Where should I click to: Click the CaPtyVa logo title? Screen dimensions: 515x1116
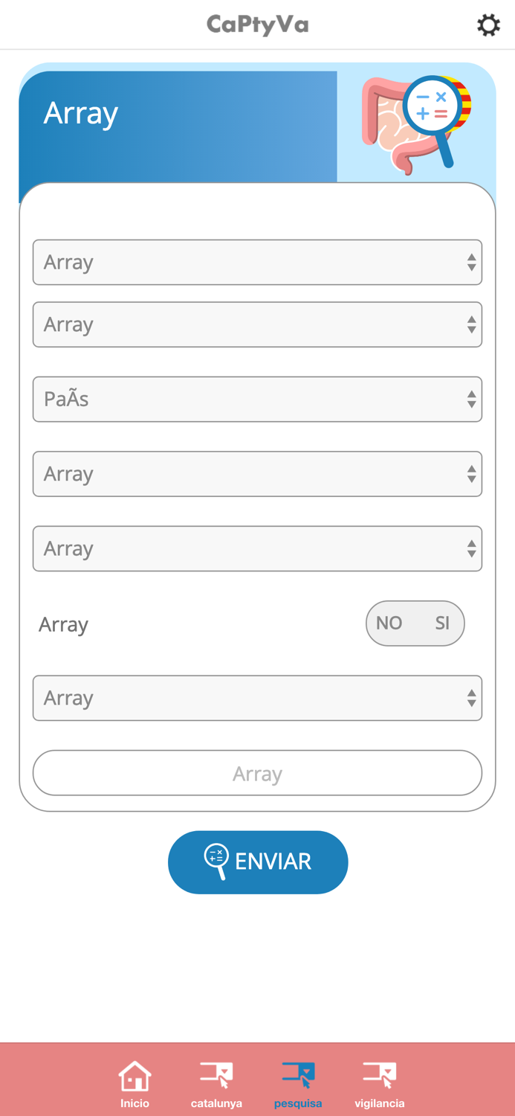coord(257,25)
